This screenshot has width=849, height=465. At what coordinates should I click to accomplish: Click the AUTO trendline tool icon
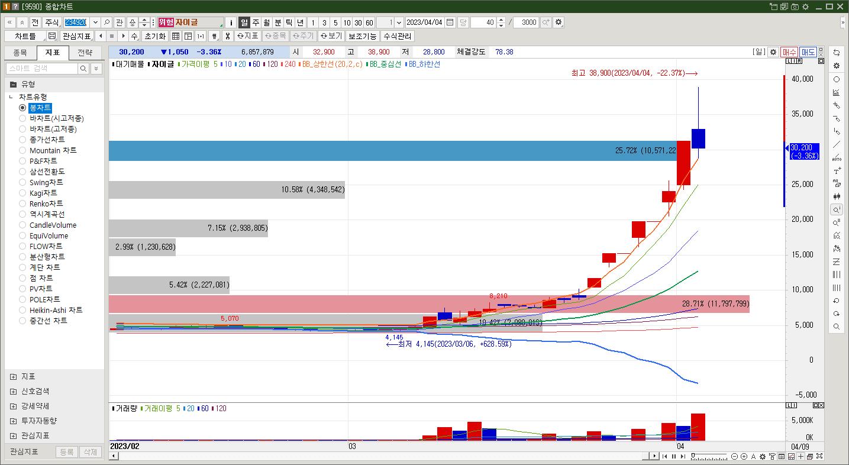[x=836, y=157]
